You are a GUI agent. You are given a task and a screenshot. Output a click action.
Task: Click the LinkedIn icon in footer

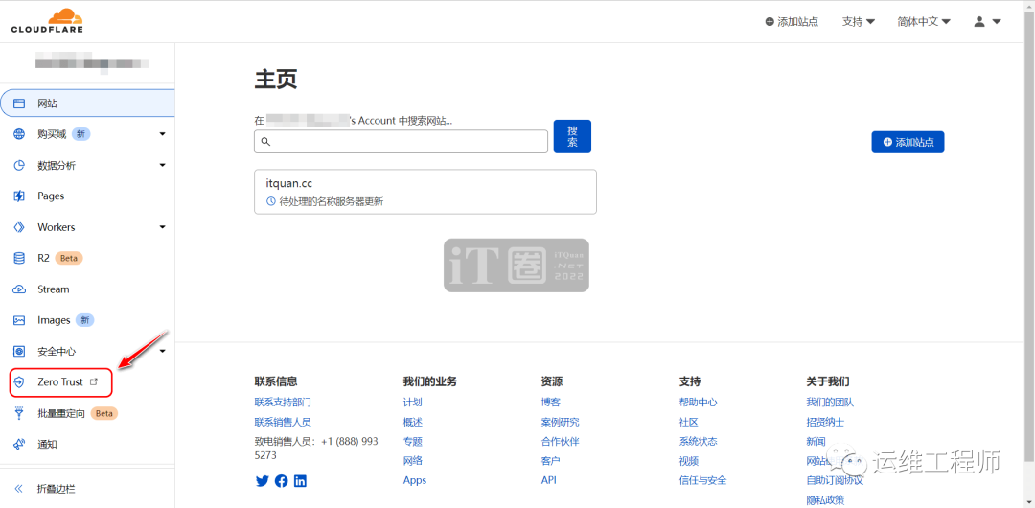300,481
